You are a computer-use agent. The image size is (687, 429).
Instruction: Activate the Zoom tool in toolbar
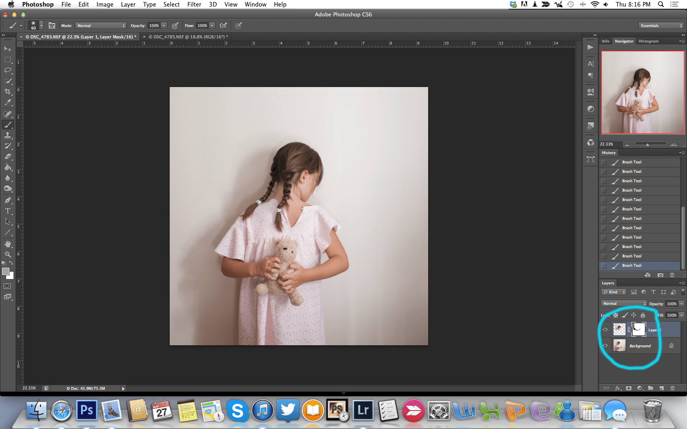[x=8, y=254]
